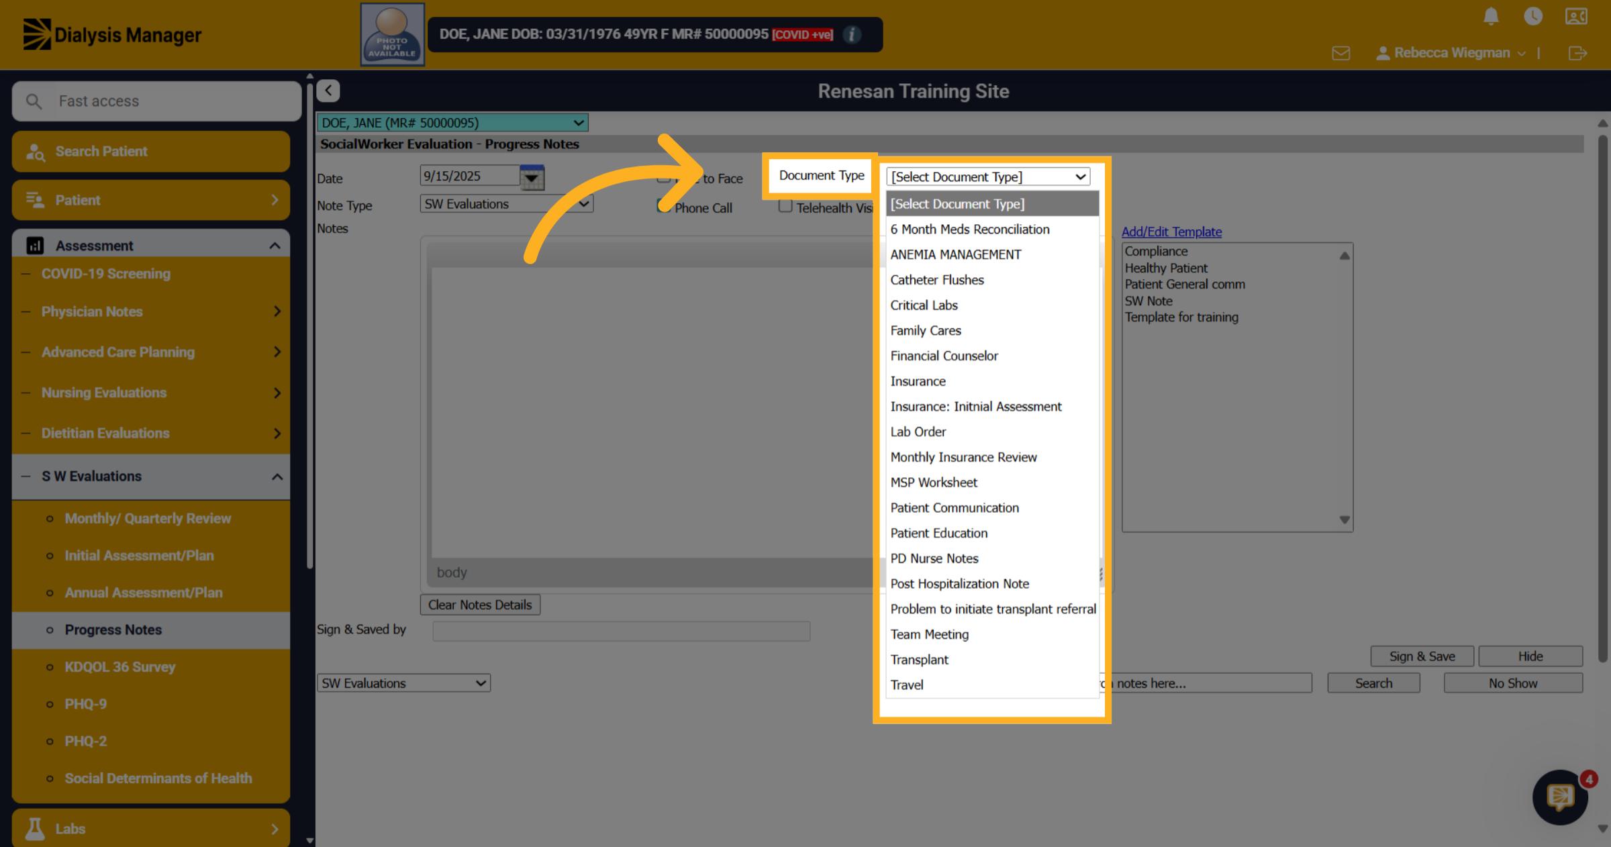This screenshot has width=1611, height=847.
Task: Click the Assessment chart icon
Action: point(35,246)
